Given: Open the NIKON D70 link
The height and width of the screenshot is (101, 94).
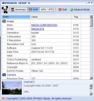Looking at the screenshot, I should 38,29.
